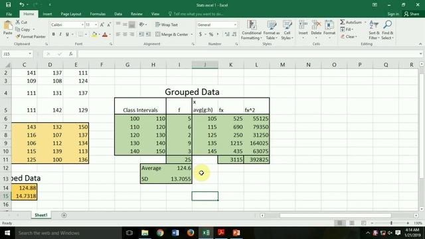Open the Merge & Center dropdown arrow
The image size is (425, 239).
pos(192,35)
